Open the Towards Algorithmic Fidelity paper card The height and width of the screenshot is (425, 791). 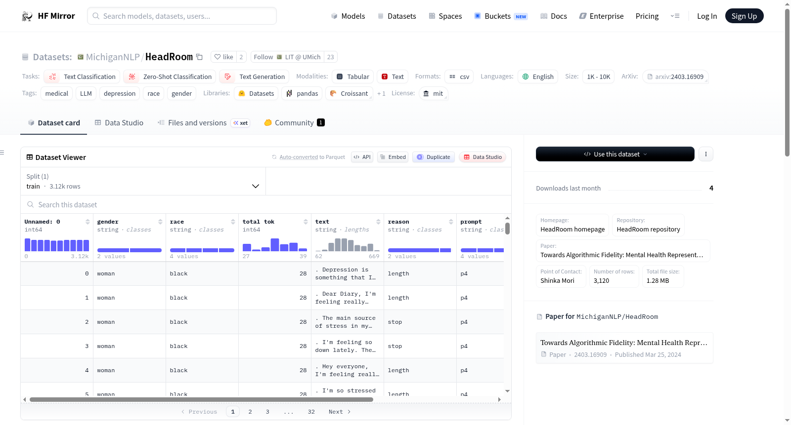point(624,348)
